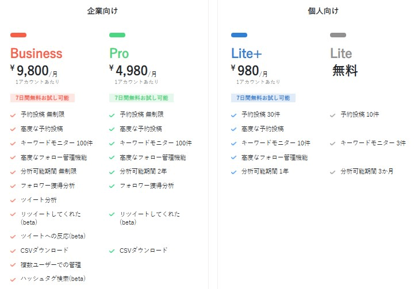Click Lite checkmark beside キーワードモニター 3件
414x289 pixels.
coord(332,143)
